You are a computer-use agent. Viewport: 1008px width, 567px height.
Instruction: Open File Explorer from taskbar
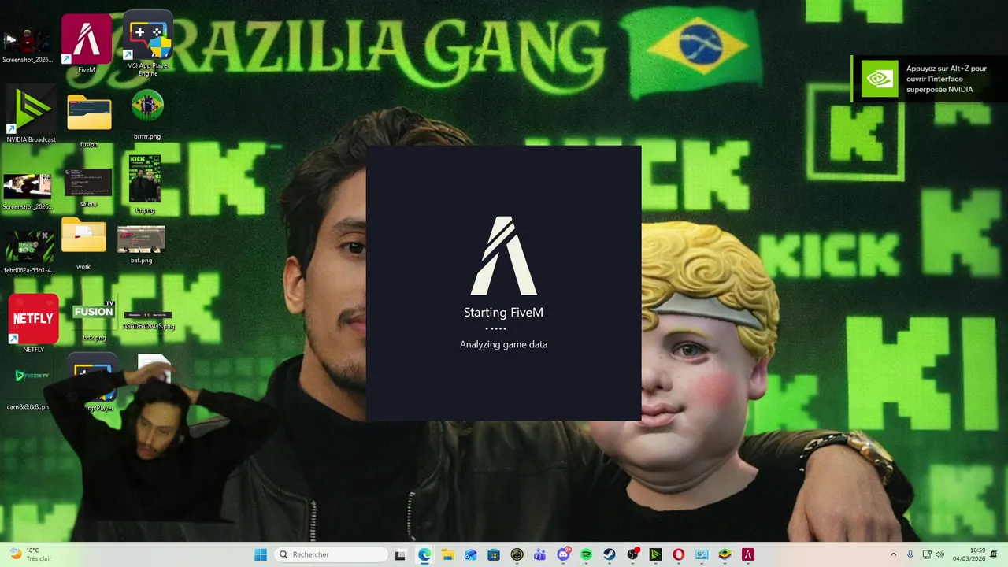[x=447, y=554]
